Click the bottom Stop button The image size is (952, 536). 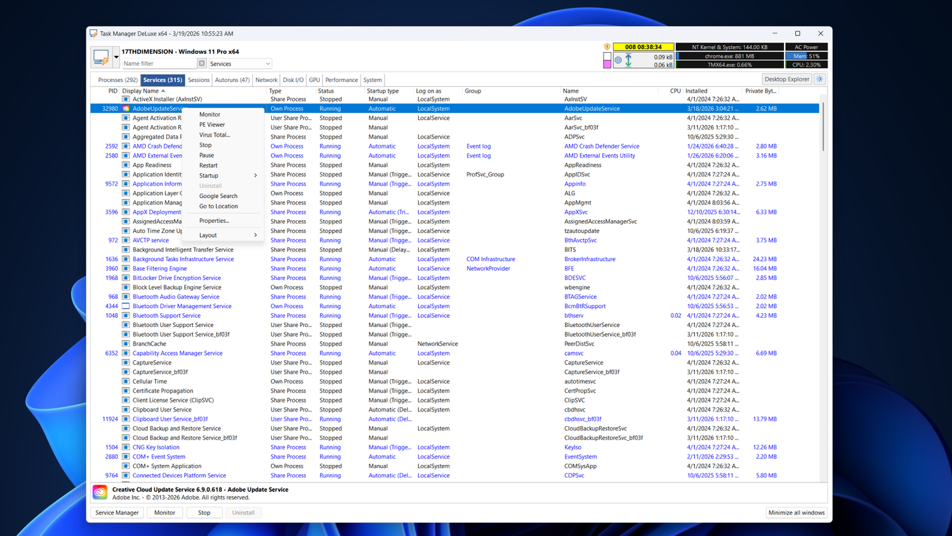click(x=204, y=513)
